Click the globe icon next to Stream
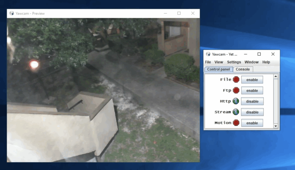 point(236,112)
